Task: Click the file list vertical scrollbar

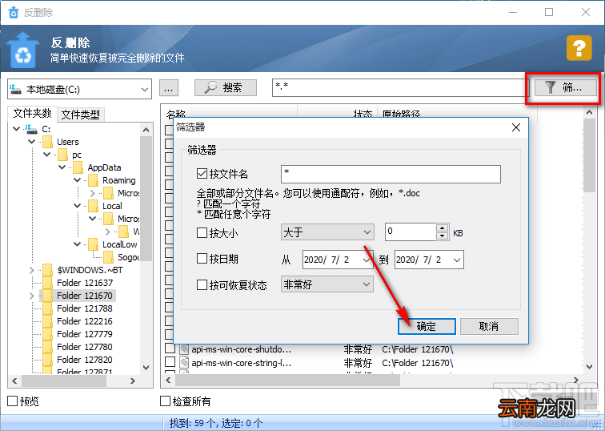Action: click(x=589, y=155)
